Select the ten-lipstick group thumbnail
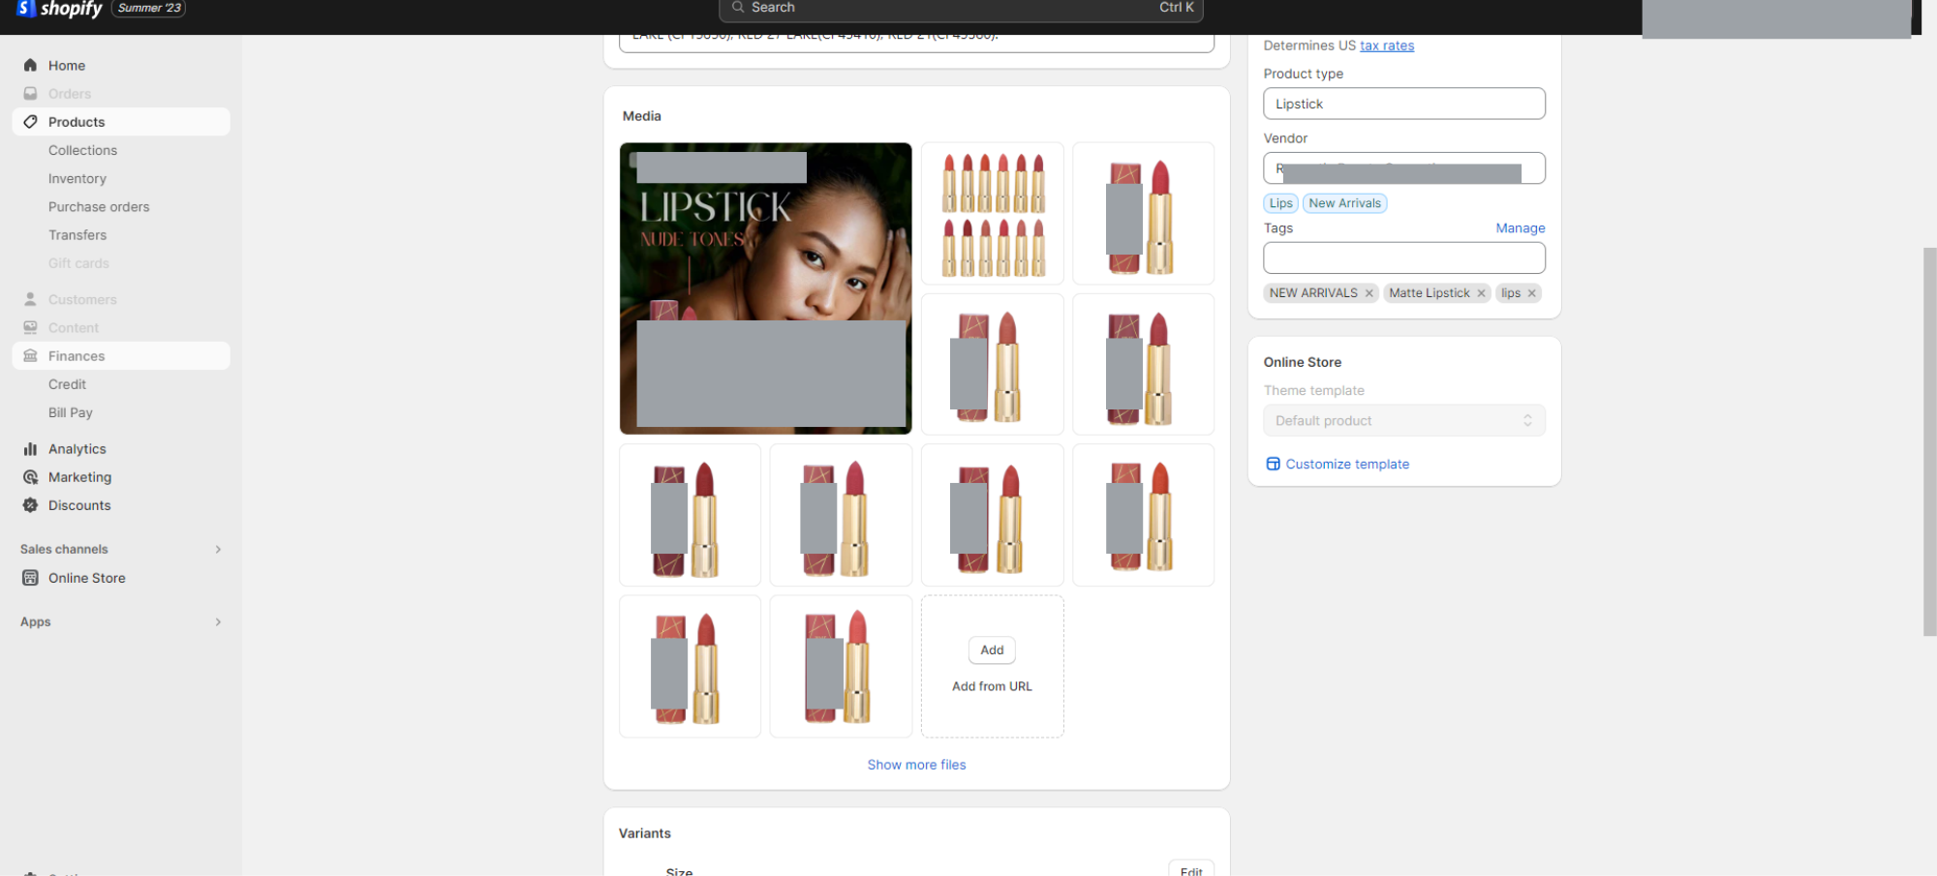The height and width of the screenshot is (876, 1937). click(993, 214)
